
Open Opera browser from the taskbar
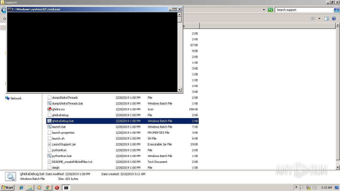(57, 188)
